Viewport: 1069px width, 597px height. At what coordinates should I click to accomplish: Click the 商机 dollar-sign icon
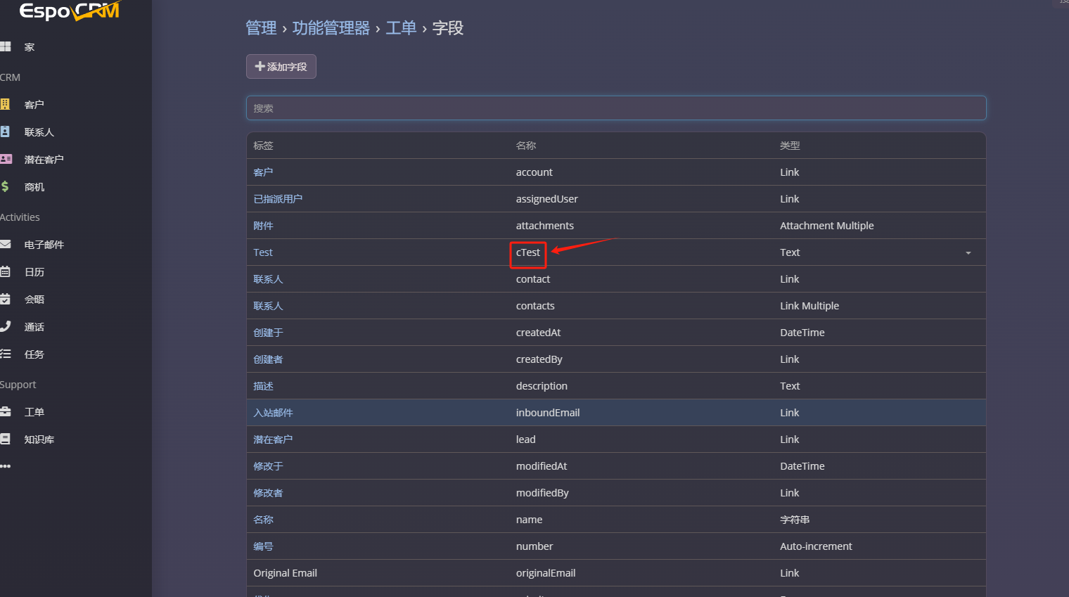(5, 187)
